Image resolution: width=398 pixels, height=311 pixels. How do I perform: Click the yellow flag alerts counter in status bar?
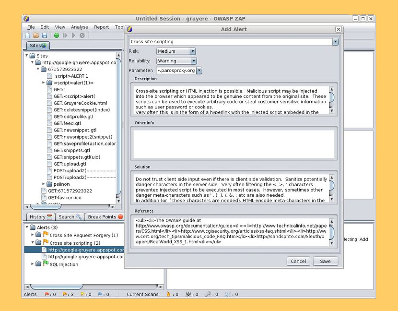click(86, 294)
